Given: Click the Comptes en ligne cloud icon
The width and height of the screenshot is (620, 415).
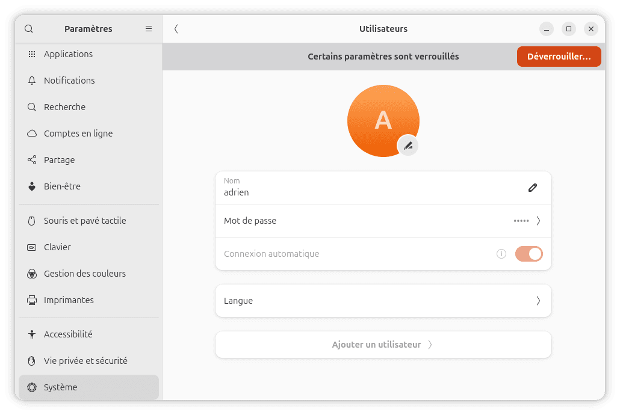Looking at the screenshot, I should (x=32, y=134).
